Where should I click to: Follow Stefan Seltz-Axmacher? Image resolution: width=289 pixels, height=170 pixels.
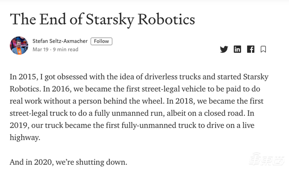pyautogui.click(x=101, y=41)
